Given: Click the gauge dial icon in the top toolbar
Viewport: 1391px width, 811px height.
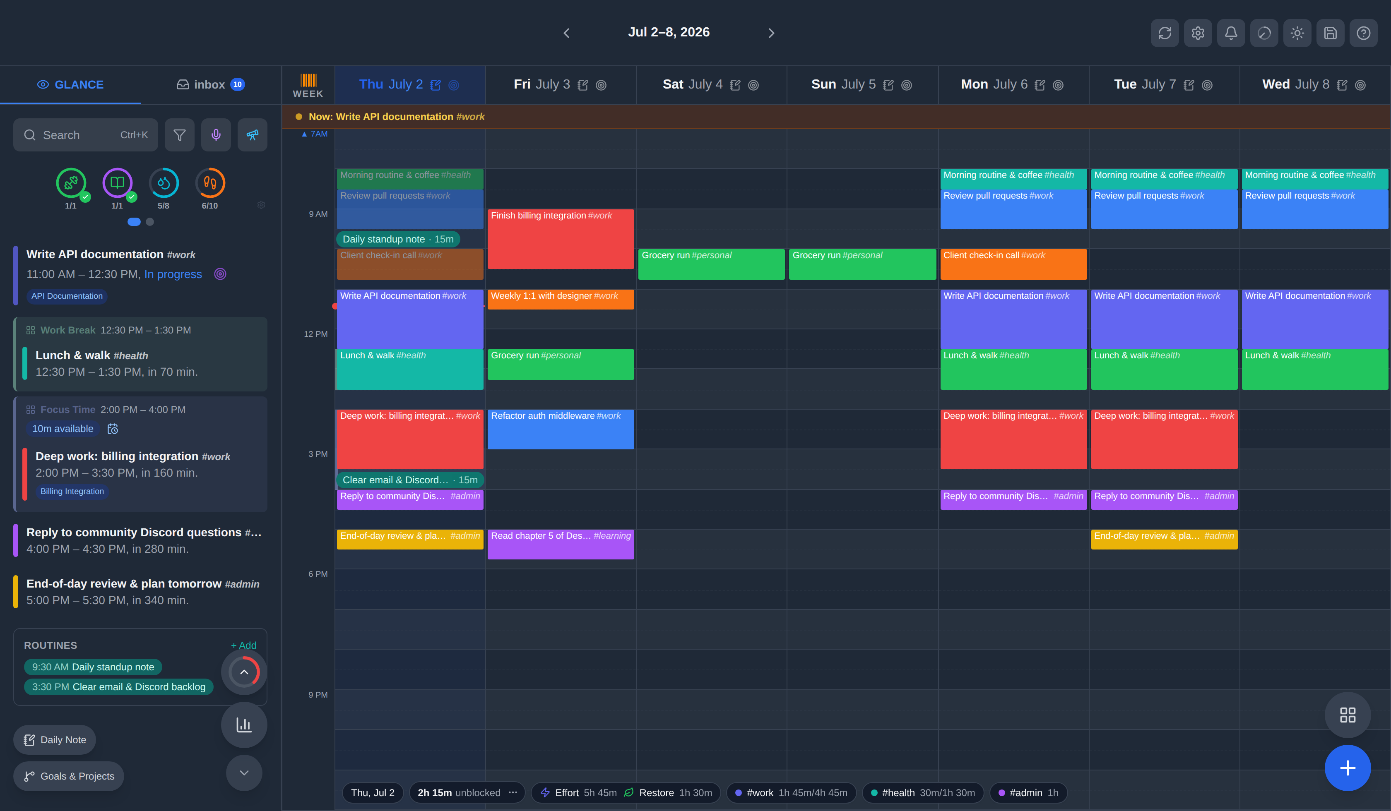Looking at the screenshot, I should [1263, 33].
